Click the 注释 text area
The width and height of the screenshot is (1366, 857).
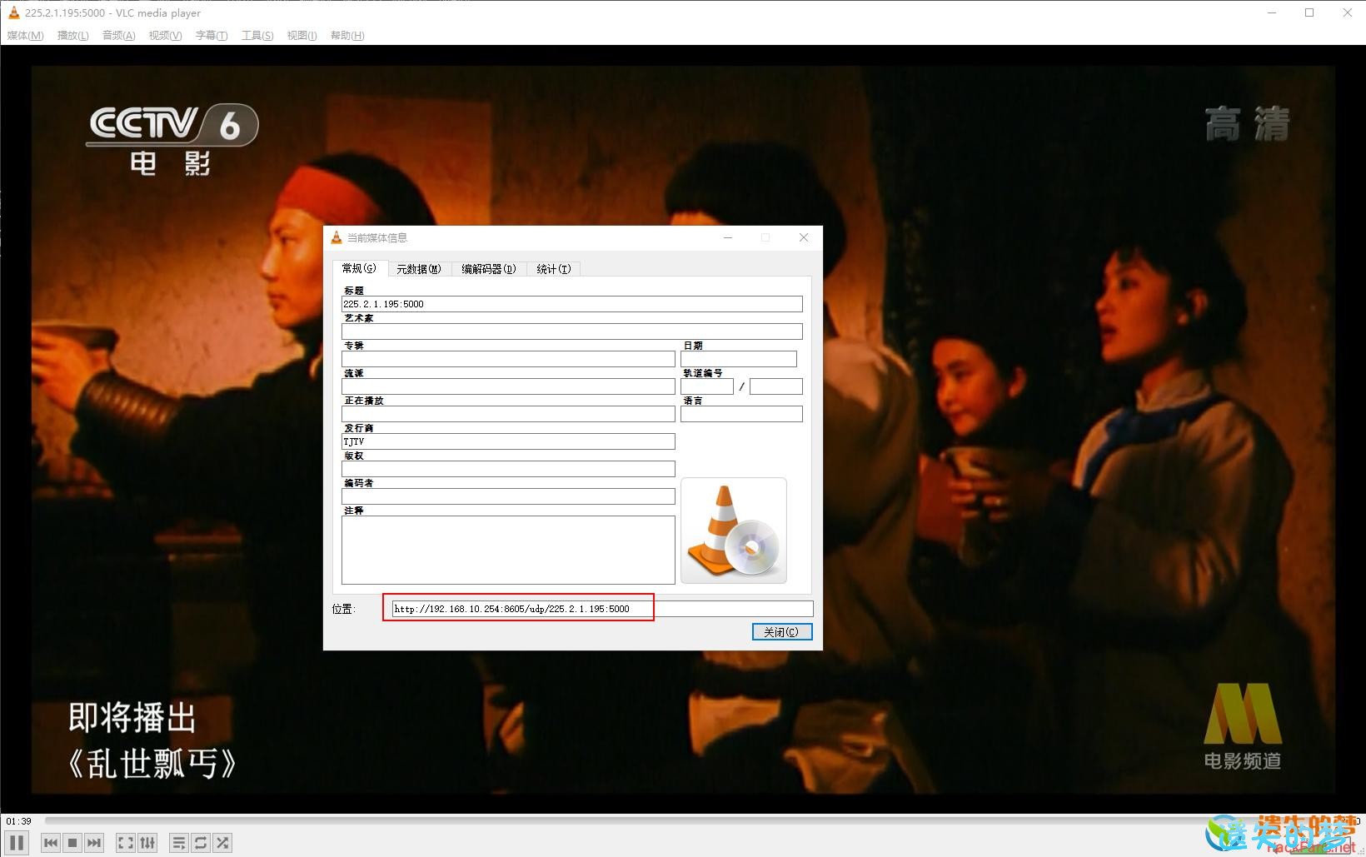pos(508,550)
